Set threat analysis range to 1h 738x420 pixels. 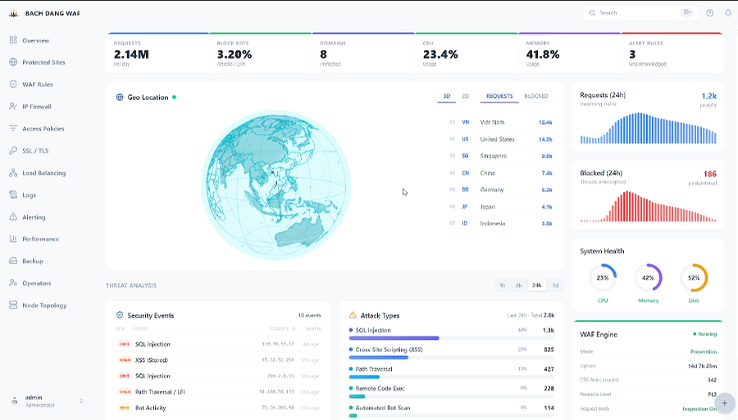pyautogui.click(x=503, y=285)
